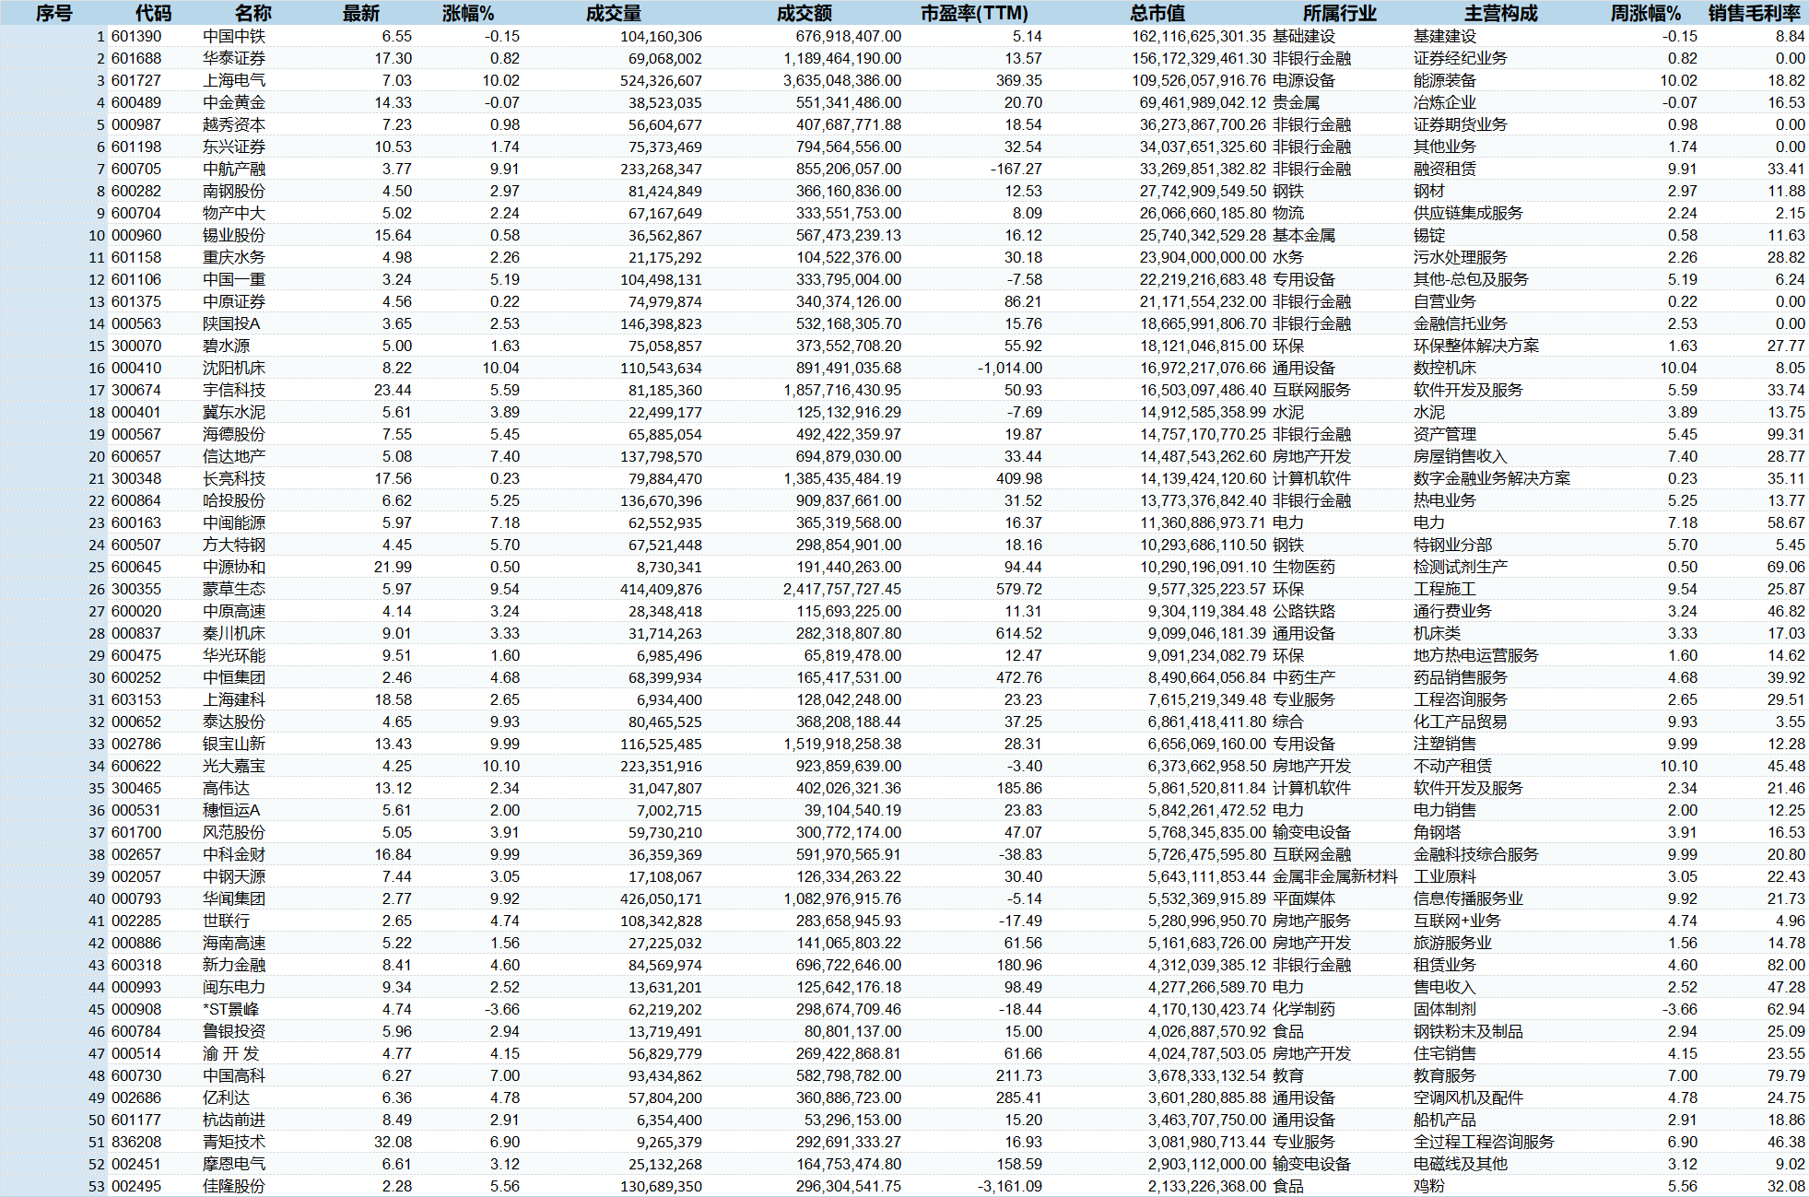Select 全过程工程咨询服务 cell
Screen dimensions: 1809x1197
(x=1484, y=1142)
